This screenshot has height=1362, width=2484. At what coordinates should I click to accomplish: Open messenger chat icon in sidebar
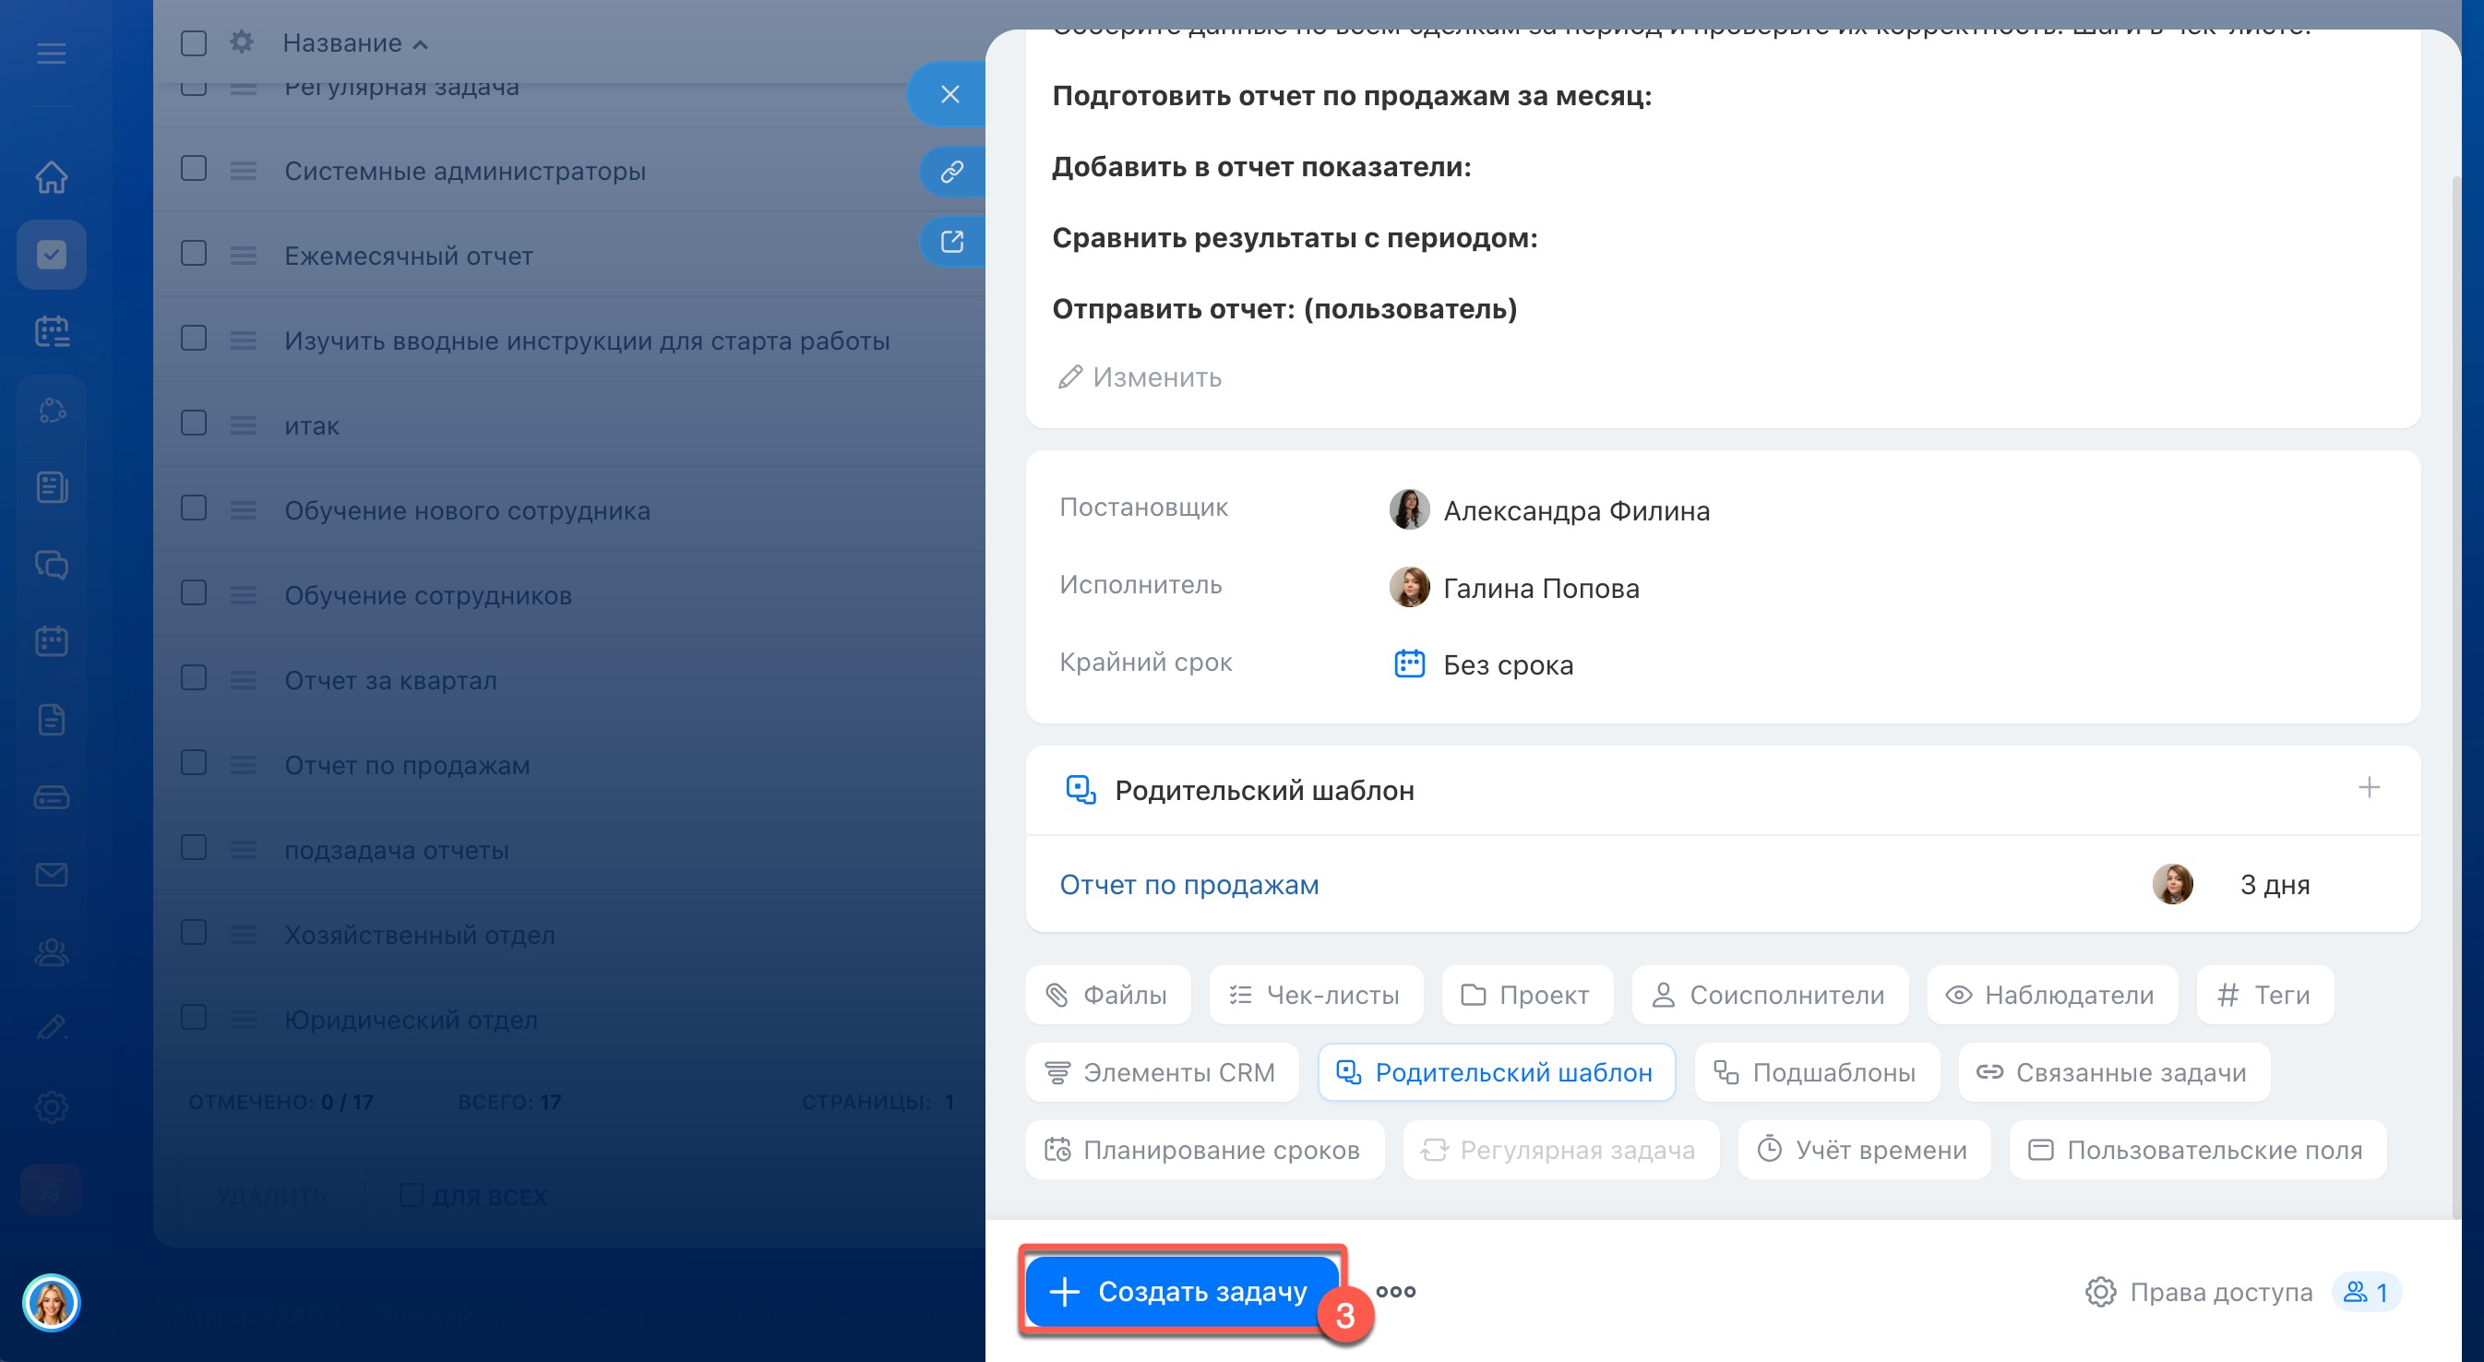point(51,565)
